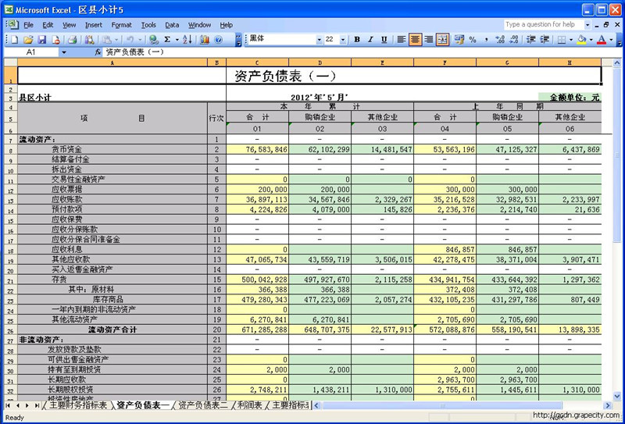Open the Format menu
Viewport: 625px width, 424px height.
tap(121, 25)
